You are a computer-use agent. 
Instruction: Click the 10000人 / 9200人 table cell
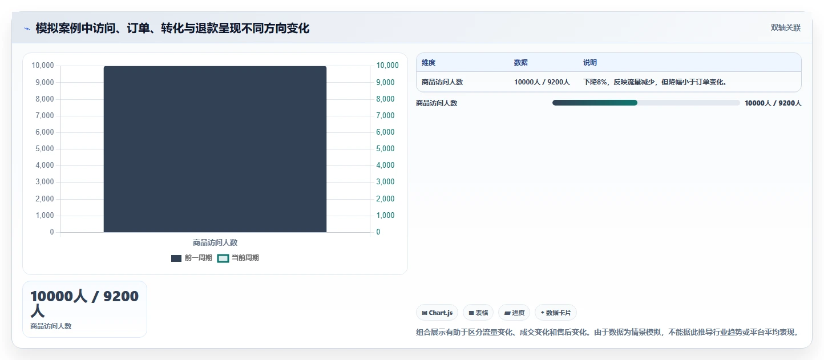pos(542,82)
